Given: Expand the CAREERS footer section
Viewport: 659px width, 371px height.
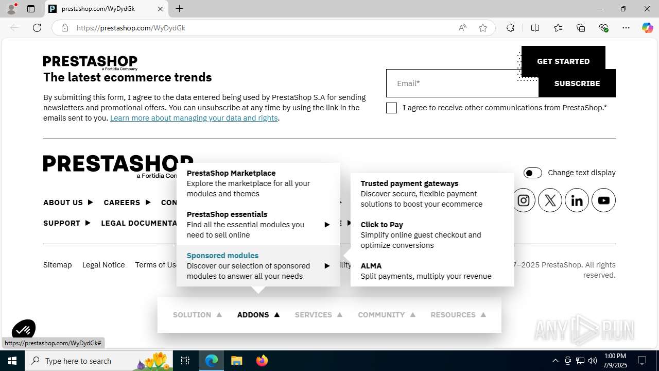Looking at the screenshot, I should point(127,203).
